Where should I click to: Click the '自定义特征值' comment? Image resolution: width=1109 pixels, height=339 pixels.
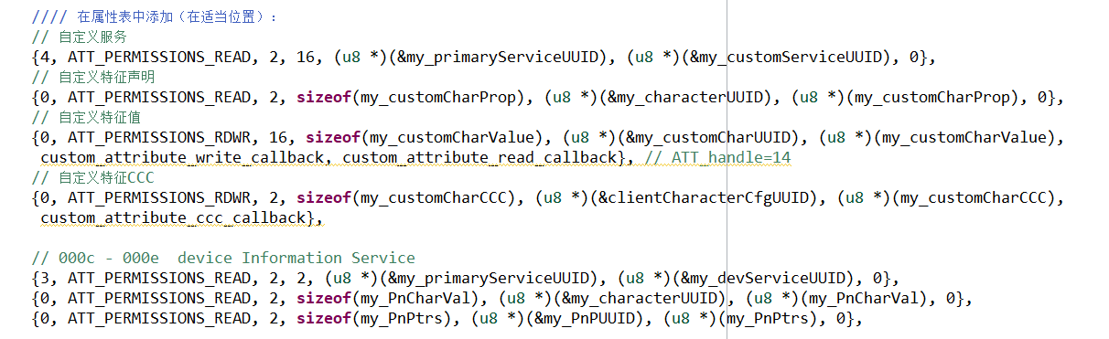tap(87, 117)
